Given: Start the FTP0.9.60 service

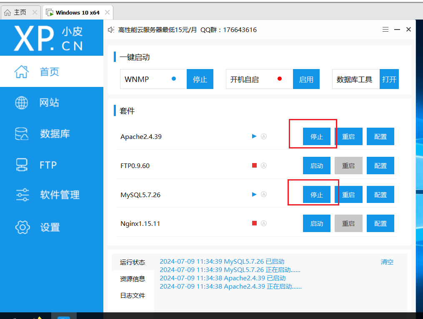Looking at the screenshot, I should (x=316, y=166).
